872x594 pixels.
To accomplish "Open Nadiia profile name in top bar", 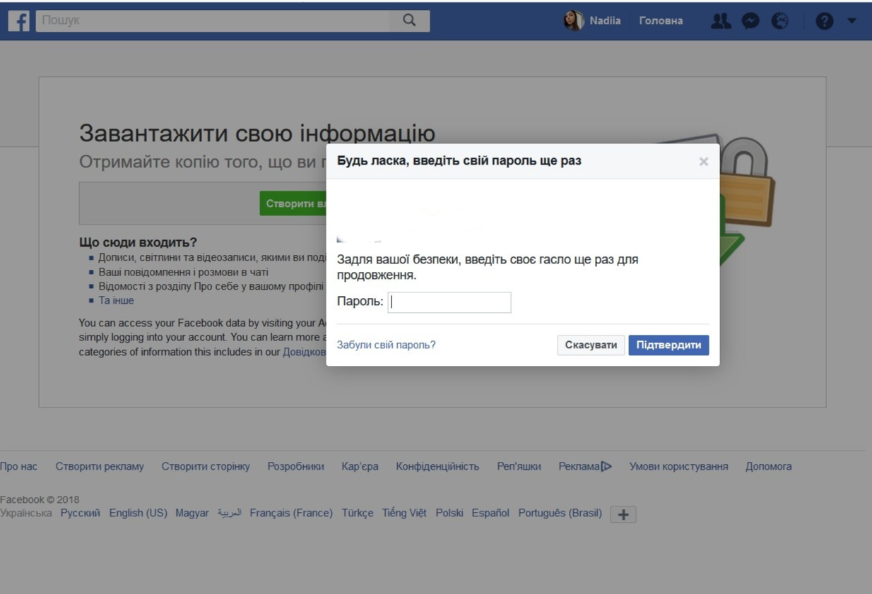I will point(605,21).
